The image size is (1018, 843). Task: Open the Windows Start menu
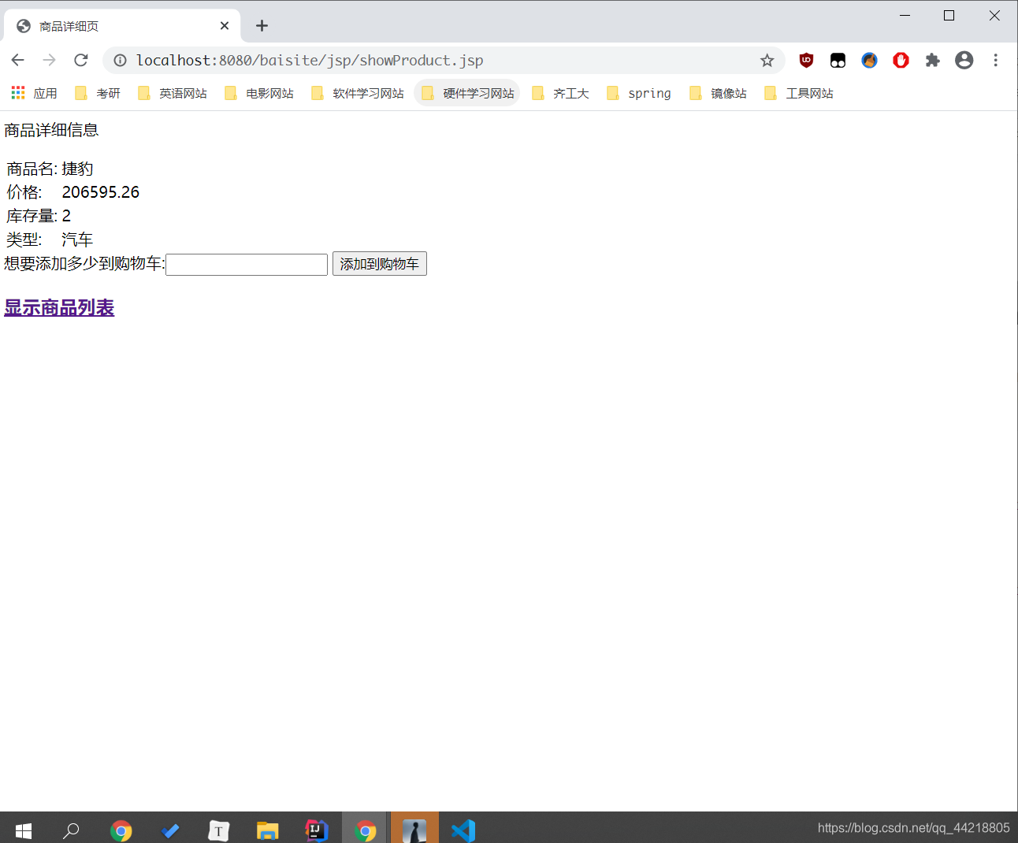click(23, 830)
